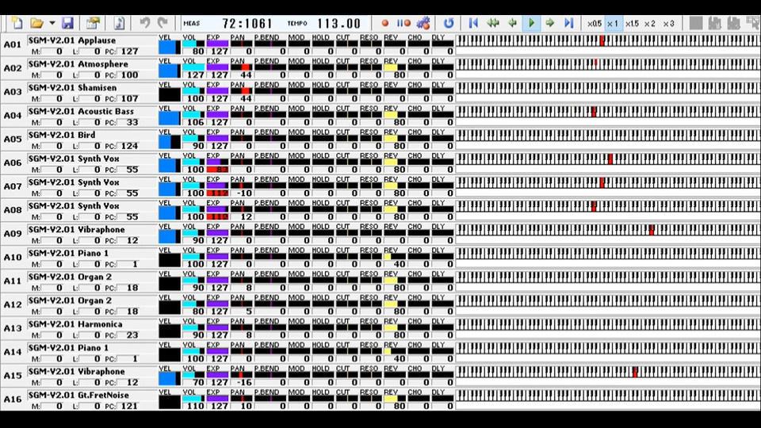
Task: Click the A15 channel label
Action: (x=13, y=376)
